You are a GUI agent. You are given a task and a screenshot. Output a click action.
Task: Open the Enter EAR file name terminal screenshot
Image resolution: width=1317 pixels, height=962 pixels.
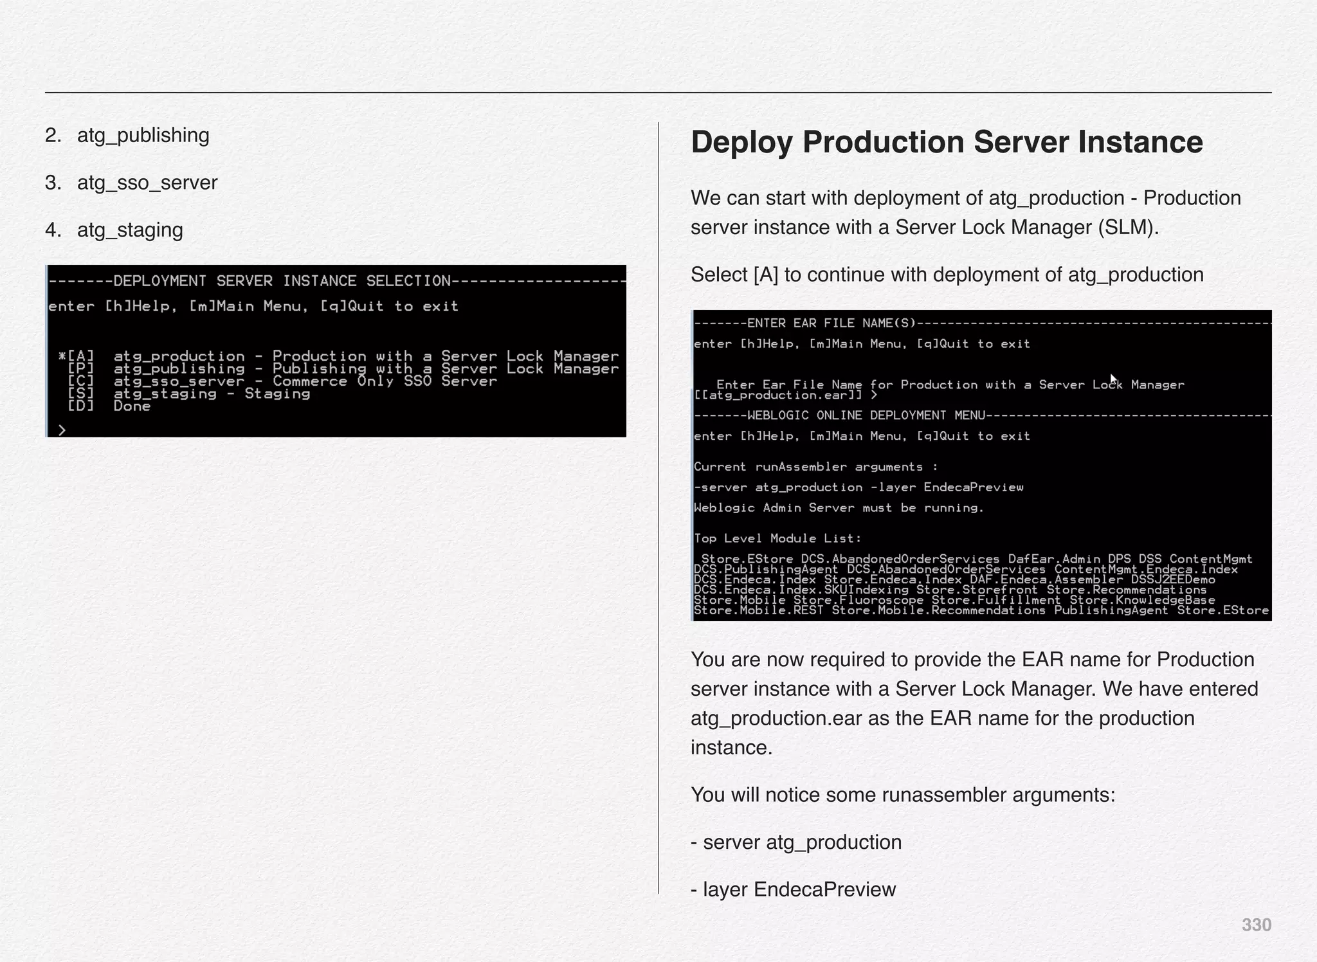pos(981,466)
